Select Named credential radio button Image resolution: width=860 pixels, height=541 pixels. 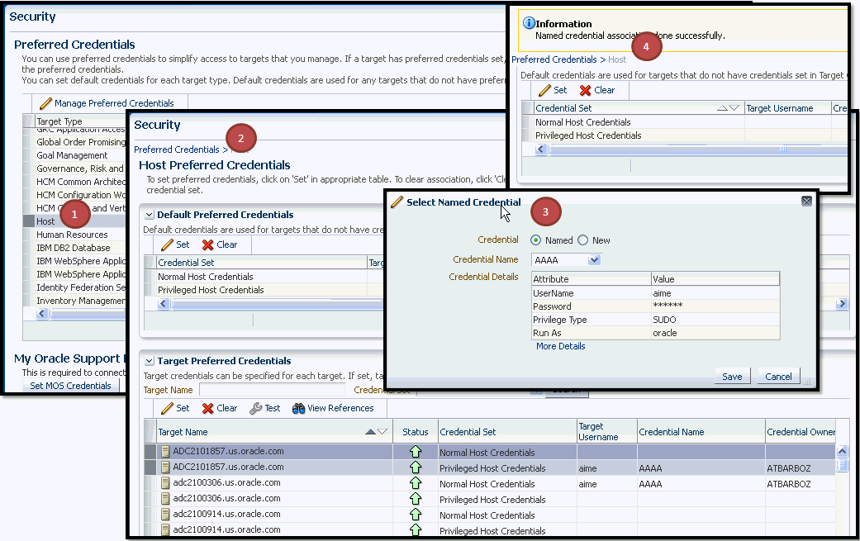tap(535, 240)
